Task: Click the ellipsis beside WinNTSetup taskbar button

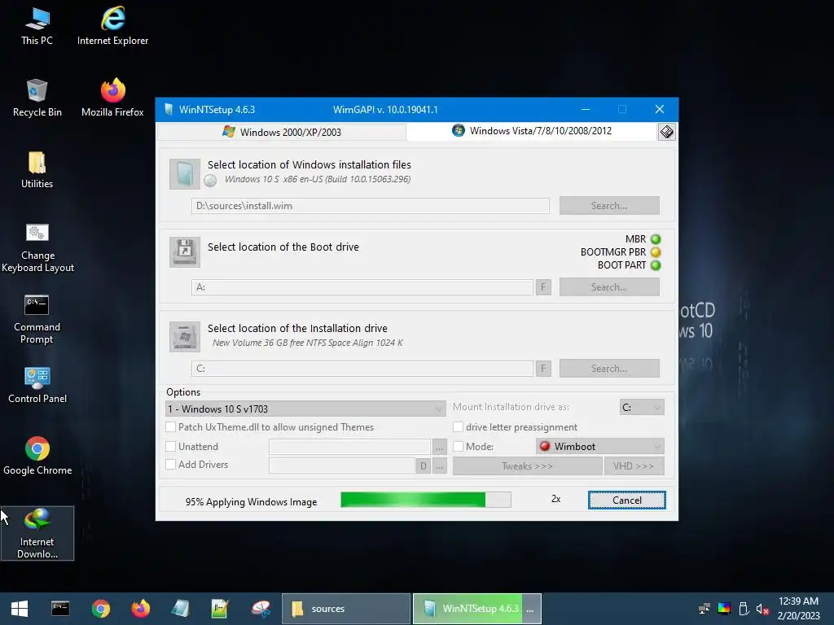Action: tap(530, 609)
